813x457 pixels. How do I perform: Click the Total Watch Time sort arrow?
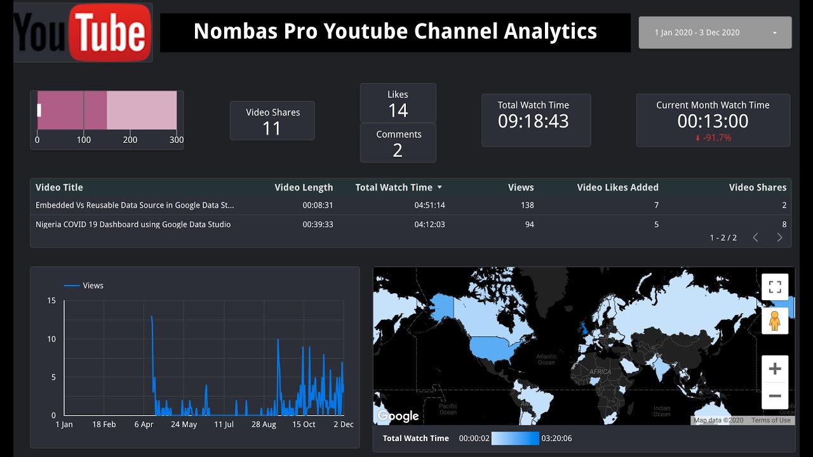440,187
